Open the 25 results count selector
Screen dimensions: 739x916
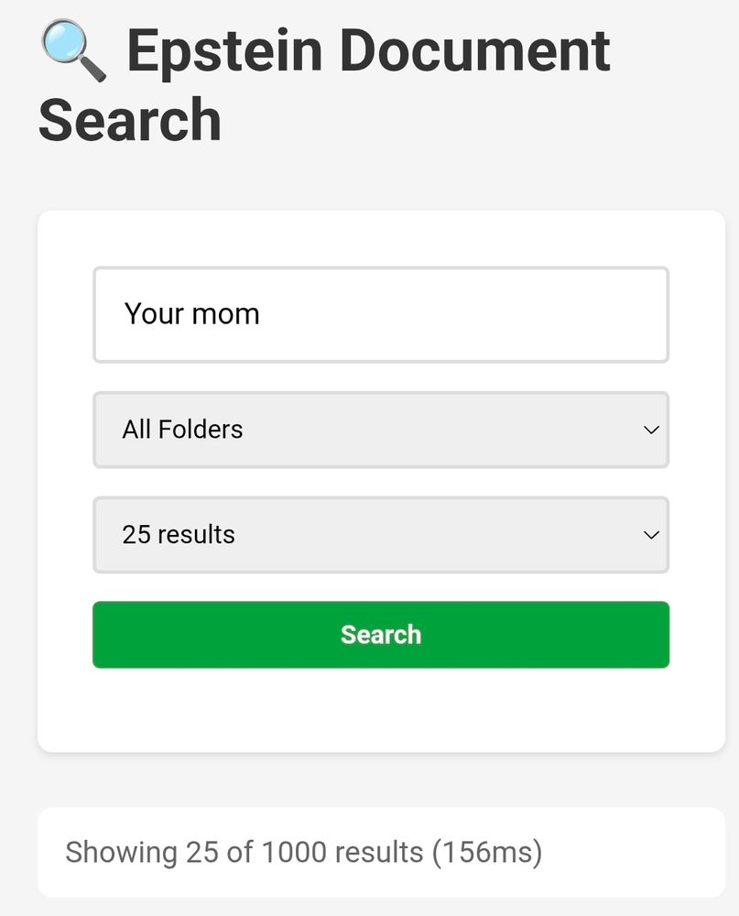(380, 534)
